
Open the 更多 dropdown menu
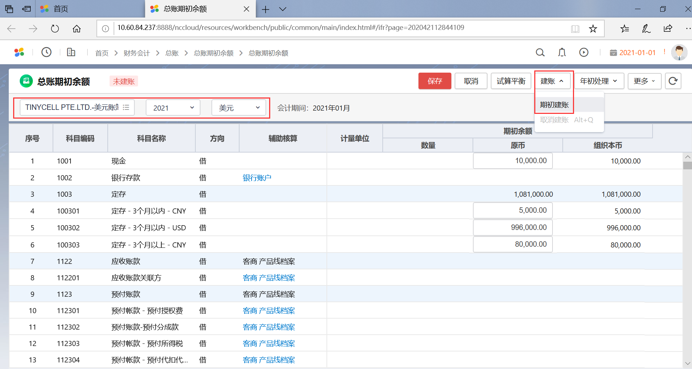click(x=644, y=81)
